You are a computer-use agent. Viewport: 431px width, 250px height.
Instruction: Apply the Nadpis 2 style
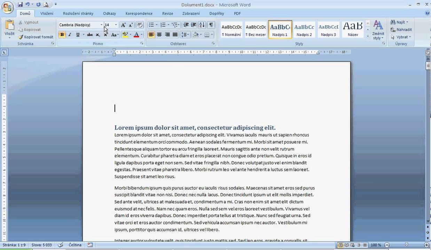[x=304, y=30]
